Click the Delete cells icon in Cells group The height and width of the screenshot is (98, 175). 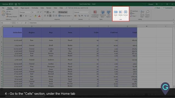121,12
